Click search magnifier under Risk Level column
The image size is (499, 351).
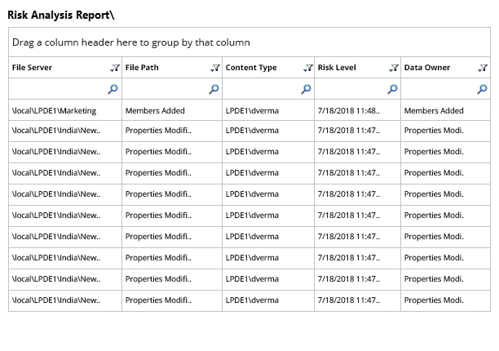392,89
